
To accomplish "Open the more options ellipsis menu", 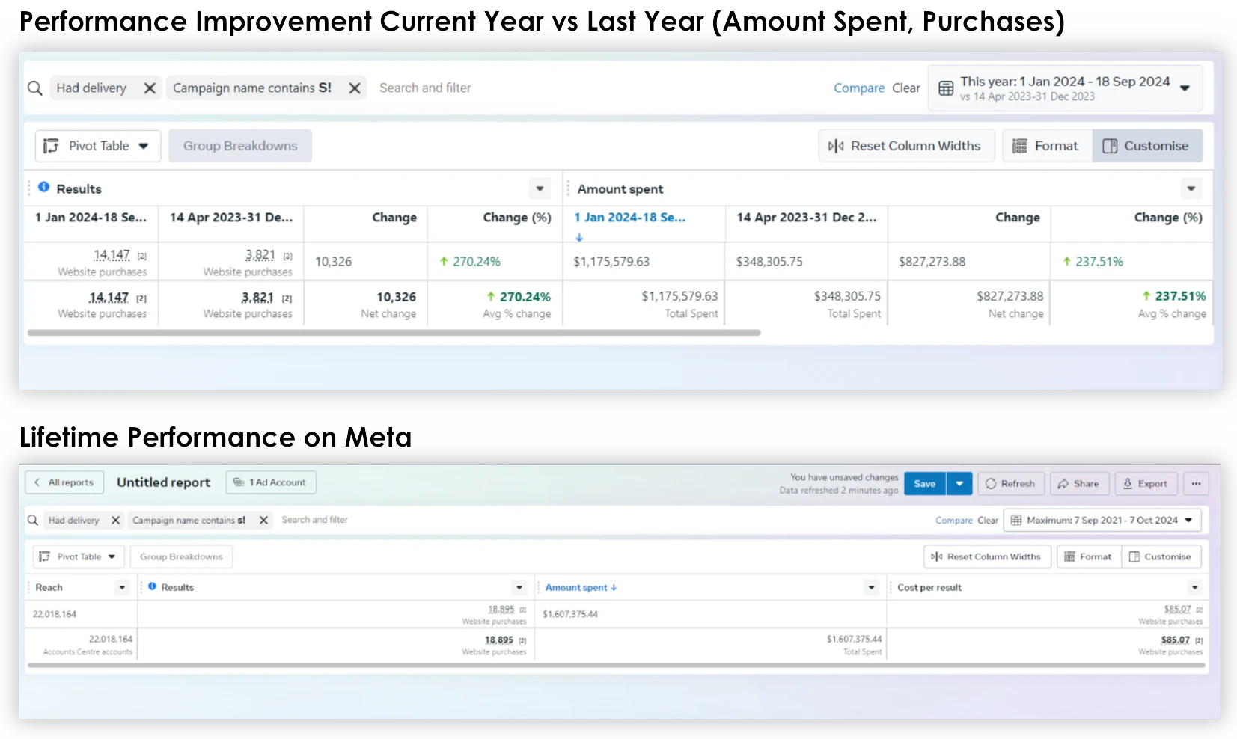I will pos(1196,484).
